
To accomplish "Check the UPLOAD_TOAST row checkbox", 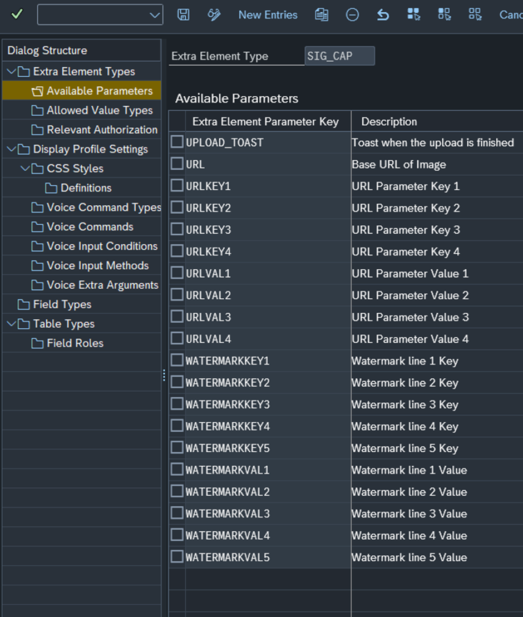I will tap(177, 142).
